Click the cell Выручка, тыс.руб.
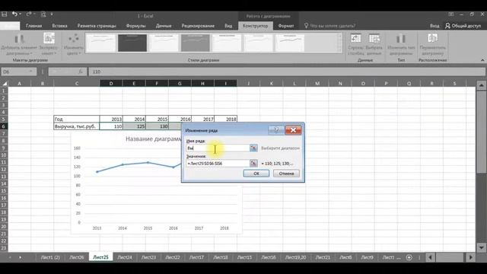This screenshot has width=487, height=274. (x=77, y=126)
